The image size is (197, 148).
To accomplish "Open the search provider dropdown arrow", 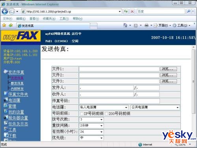I will [193, 11].
